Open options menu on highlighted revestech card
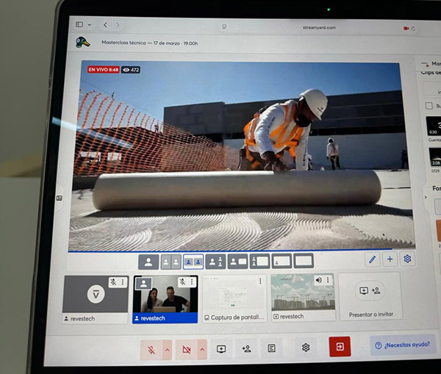 (x=192, y=281)
